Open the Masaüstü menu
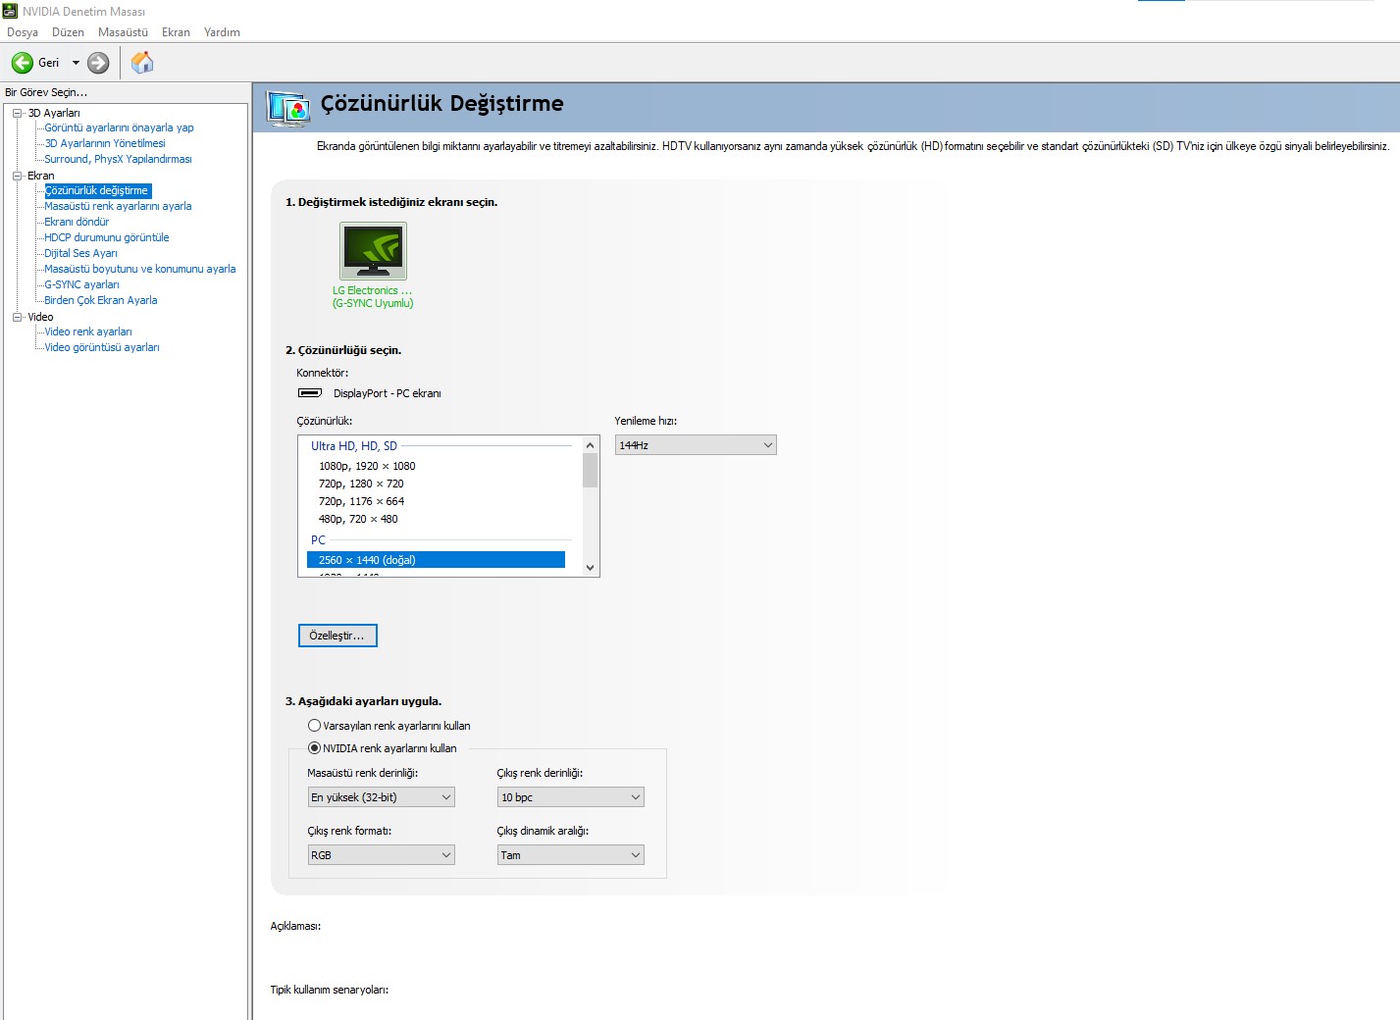Screen dimensions: 1400x1020 [x=123, y=32]
